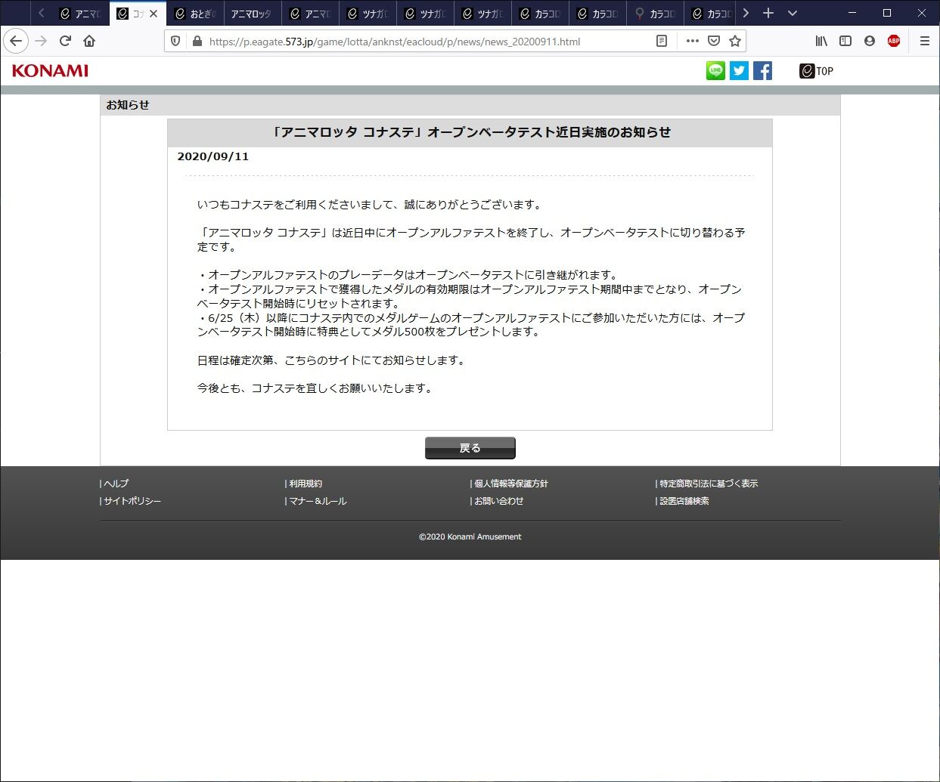Open 特定商取引法に基づく表示 footer link
Viewport: 940px width, 782px height.
click(708, 484)
